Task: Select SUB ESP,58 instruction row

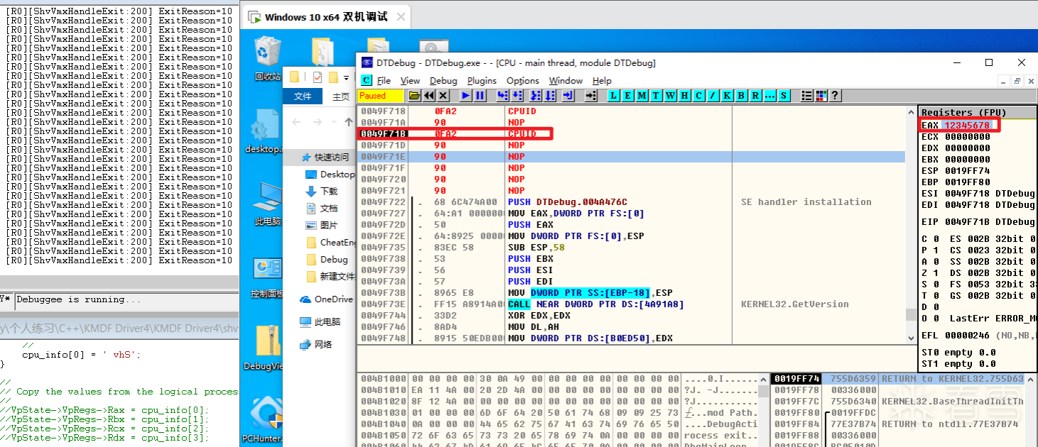Action: coord(632,248)
